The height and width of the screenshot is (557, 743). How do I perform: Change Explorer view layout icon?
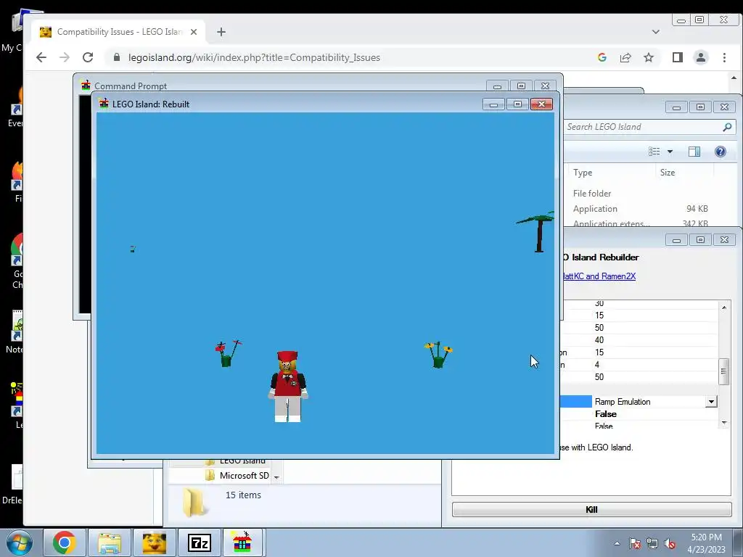pos(654,152)
